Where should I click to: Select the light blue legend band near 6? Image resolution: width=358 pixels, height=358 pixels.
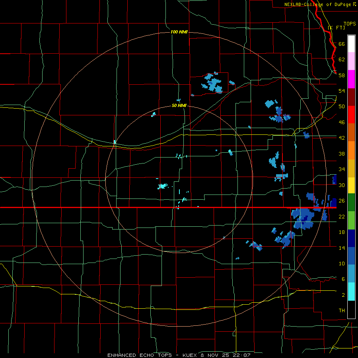pos(351,274)
